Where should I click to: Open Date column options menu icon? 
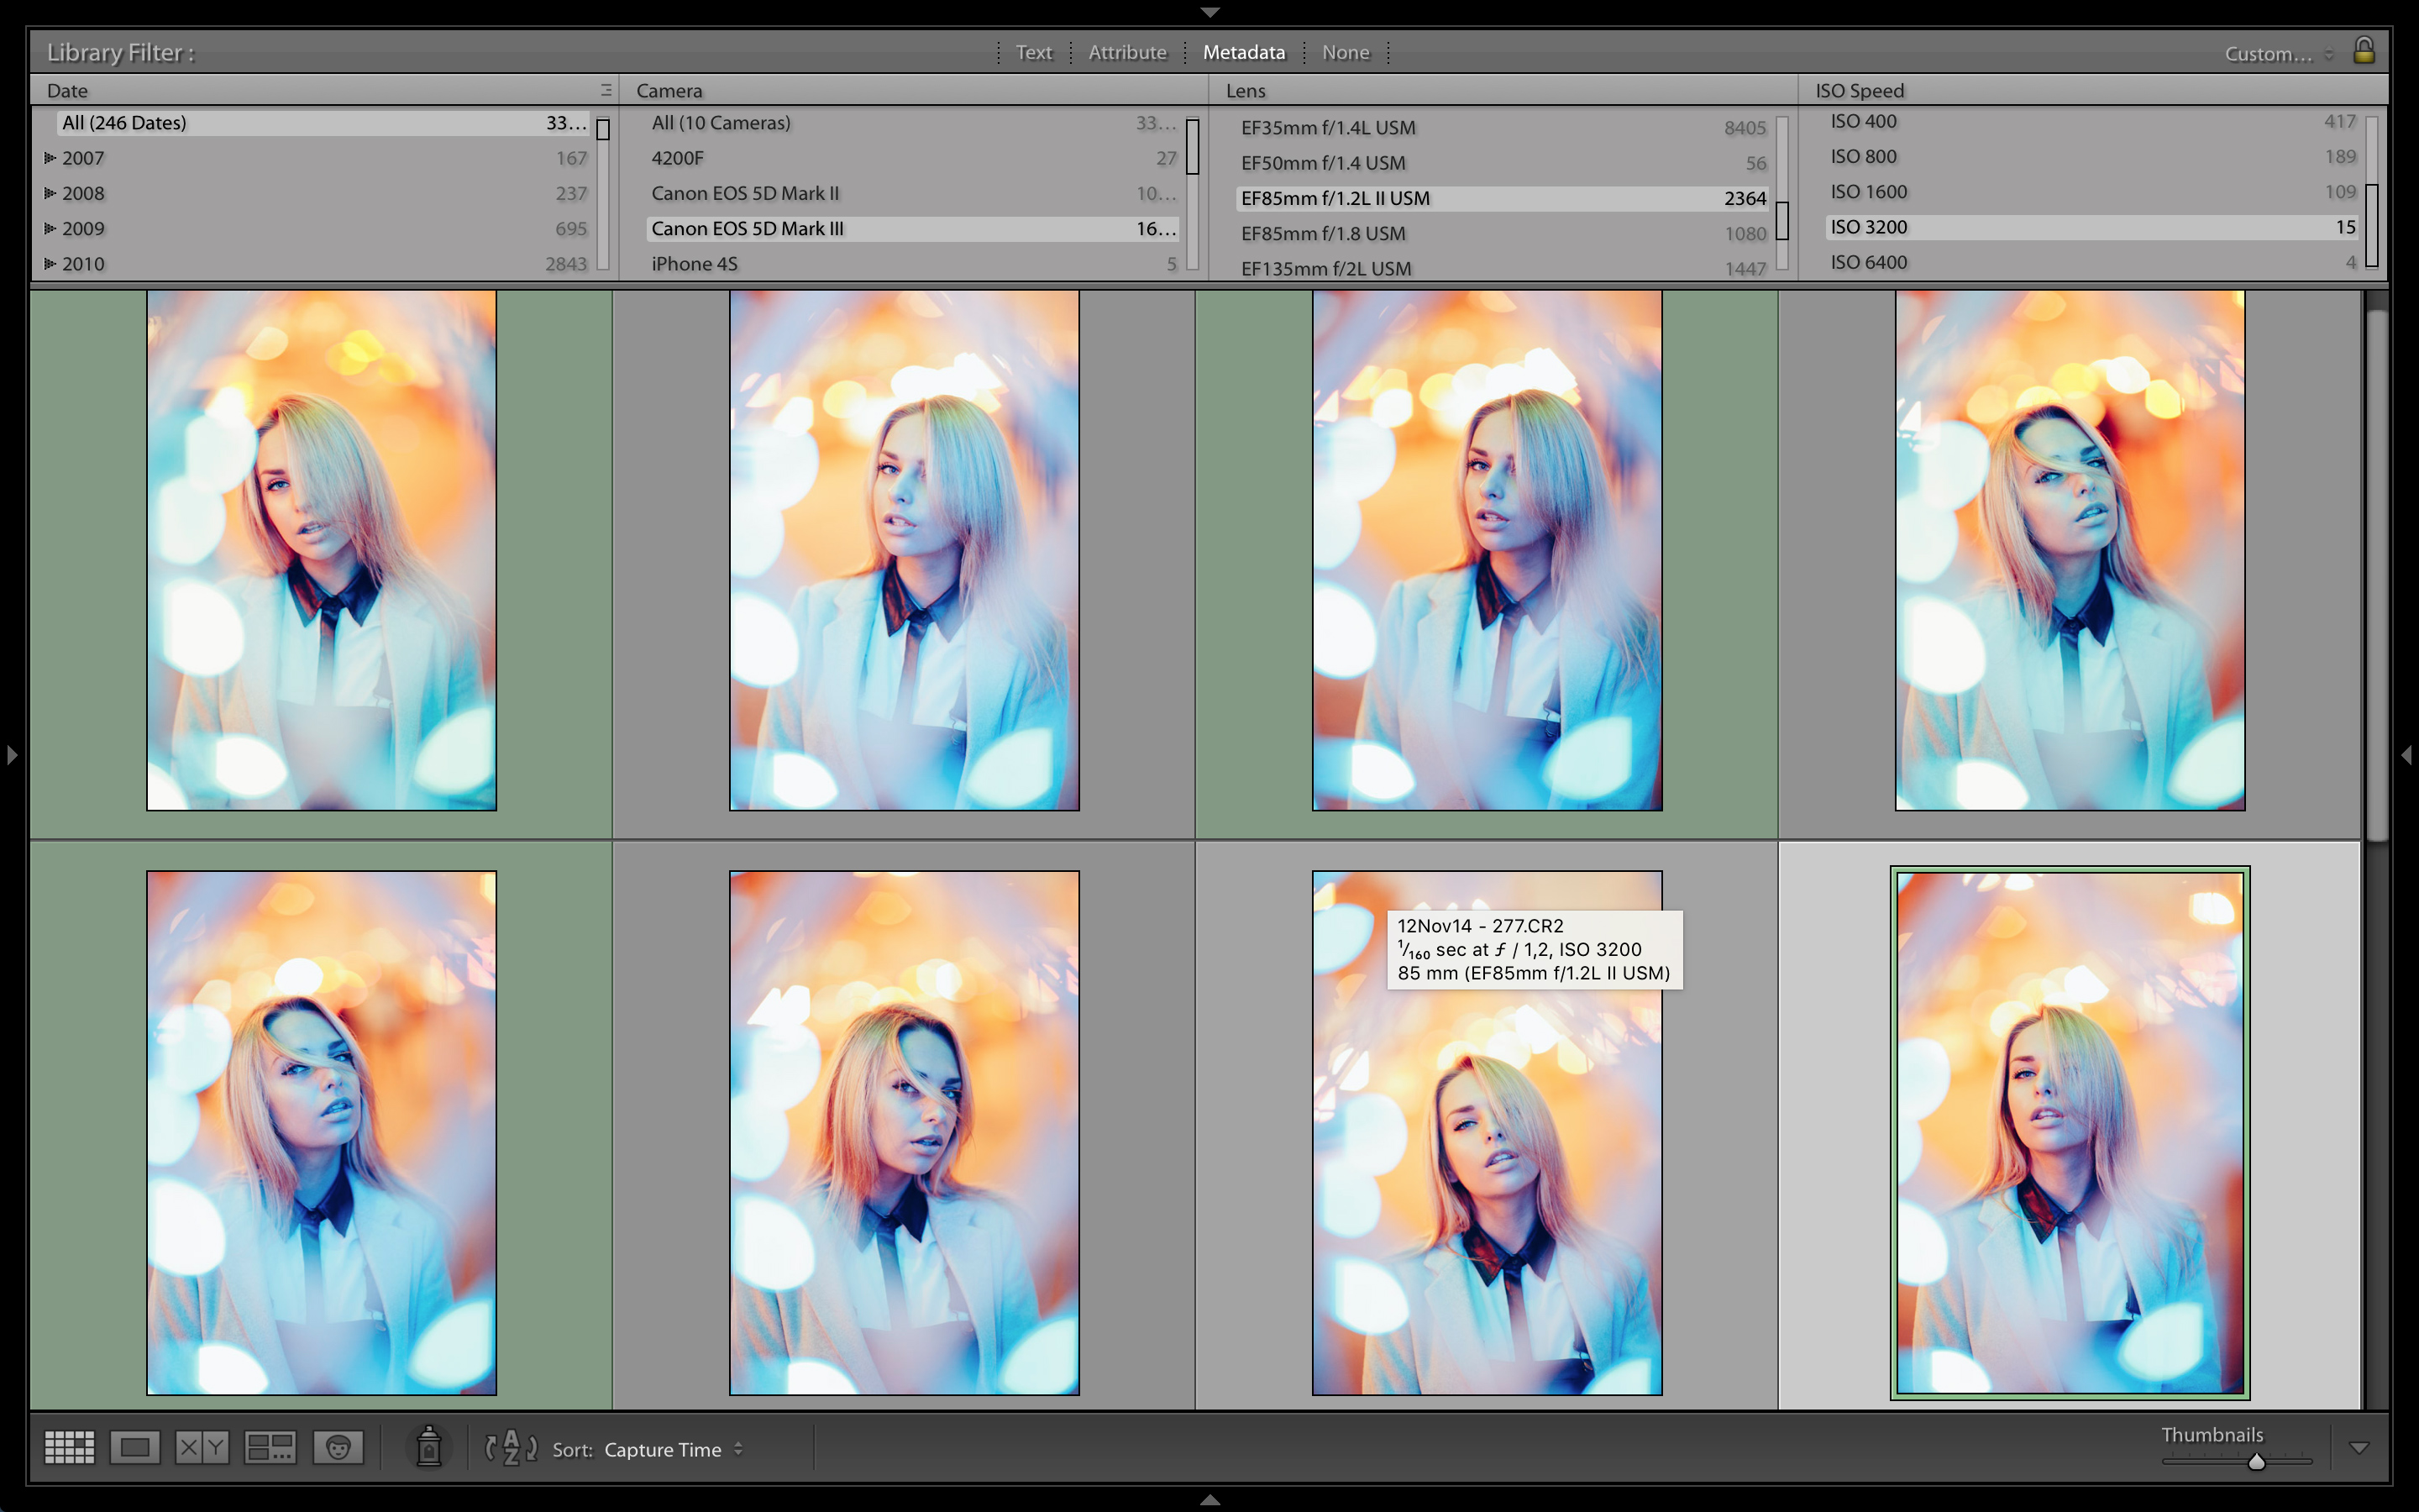click(606, 90)
